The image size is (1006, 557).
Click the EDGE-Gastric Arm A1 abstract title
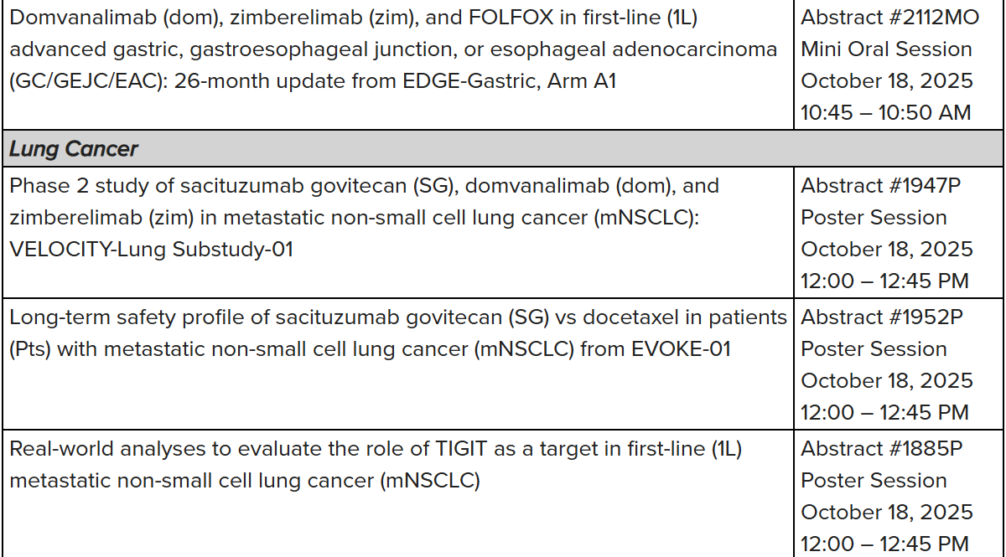click(393, 49)
